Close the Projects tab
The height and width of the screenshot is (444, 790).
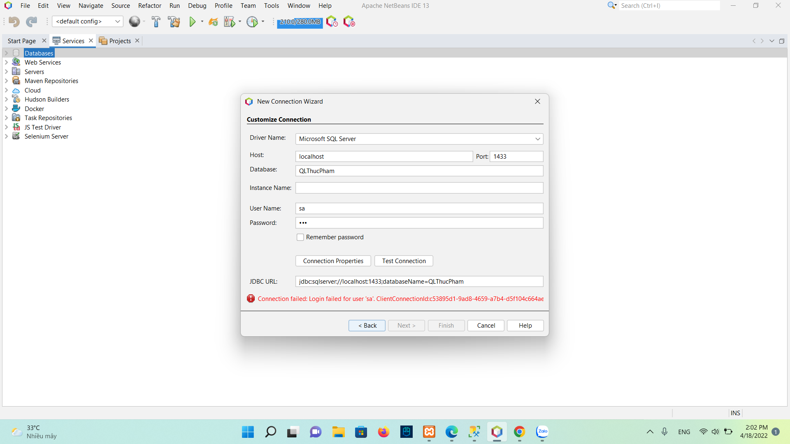click(137, 41)
